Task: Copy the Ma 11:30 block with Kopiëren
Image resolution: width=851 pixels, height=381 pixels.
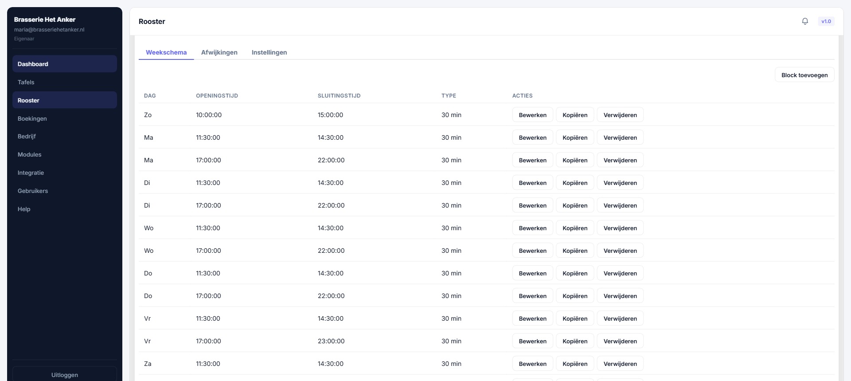Action: (574, 137)
